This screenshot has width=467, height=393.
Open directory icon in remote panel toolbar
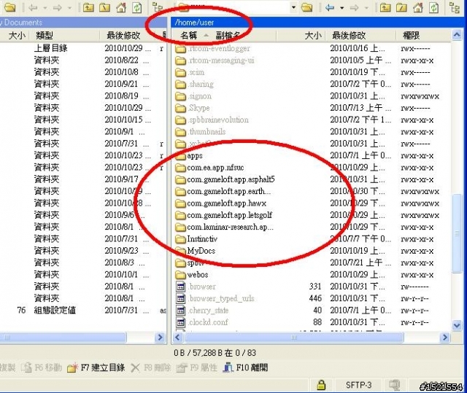306,7
